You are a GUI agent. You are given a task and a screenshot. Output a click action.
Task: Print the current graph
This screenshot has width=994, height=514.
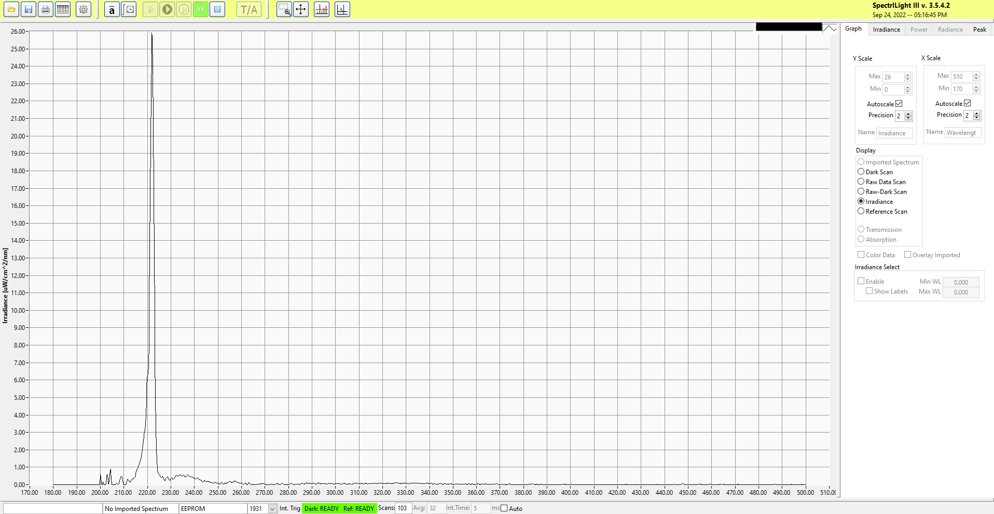(46, 9)
